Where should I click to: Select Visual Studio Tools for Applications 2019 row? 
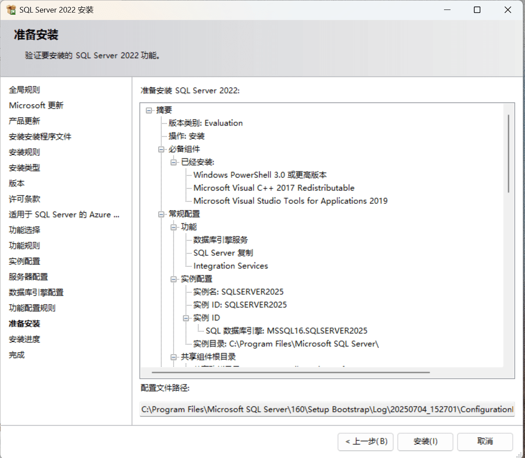click(x=290, y=201)
